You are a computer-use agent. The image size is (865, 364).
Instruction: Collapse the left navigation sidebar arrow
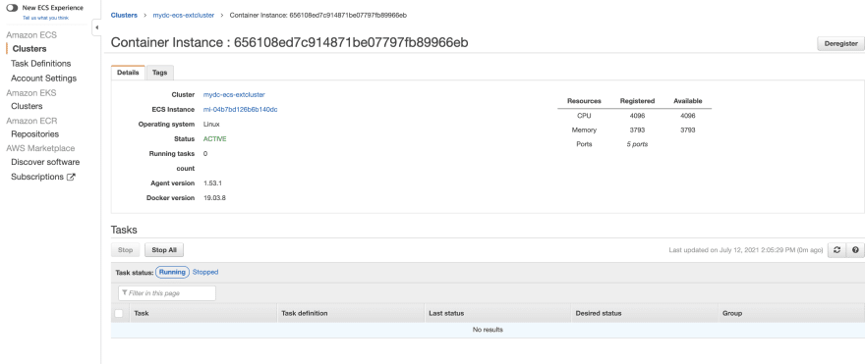[x=96, y=27]
